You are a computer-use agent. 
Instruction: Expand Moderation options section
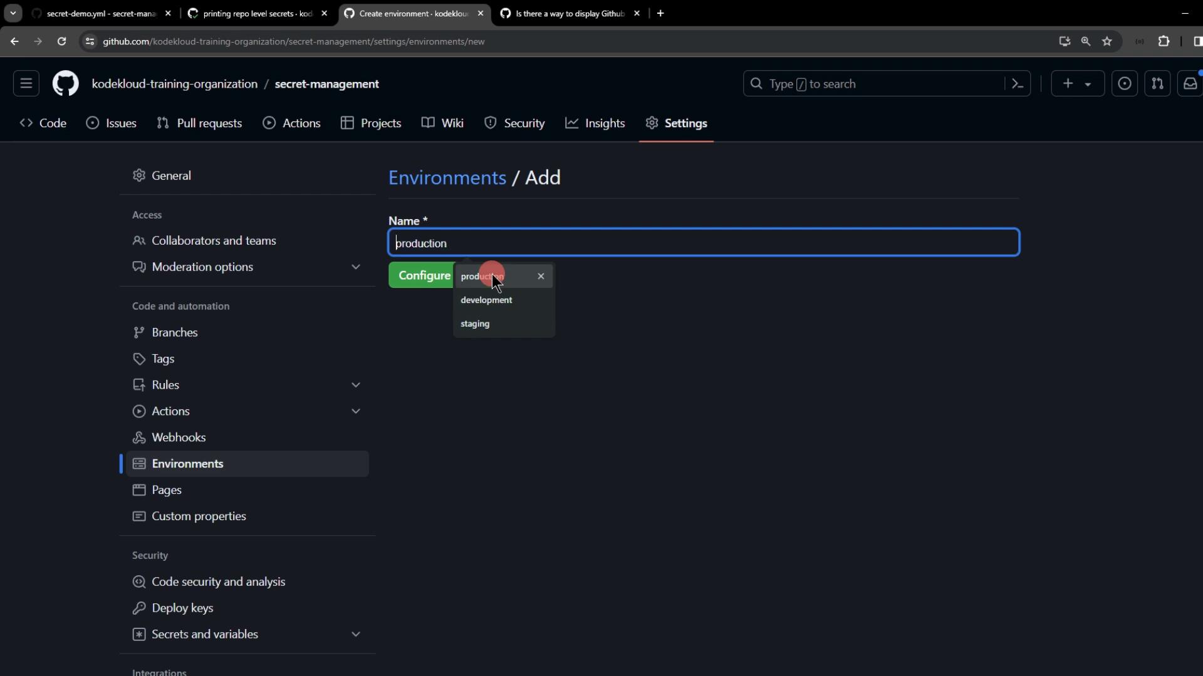(x=355, y=267)
